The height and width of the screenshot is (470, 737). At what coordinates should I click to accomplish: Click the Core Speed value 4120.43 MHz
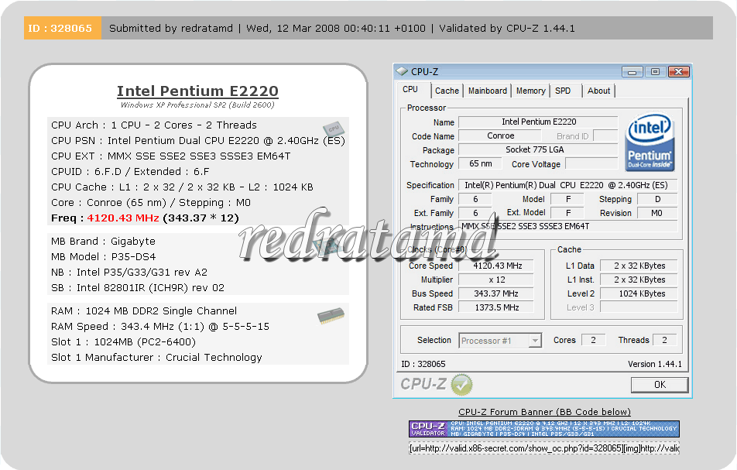[x=496, y=266]
